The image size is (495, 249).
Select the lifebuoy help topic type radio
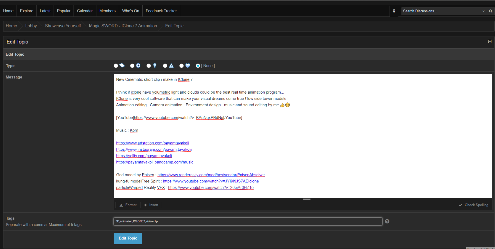point(132,66)
